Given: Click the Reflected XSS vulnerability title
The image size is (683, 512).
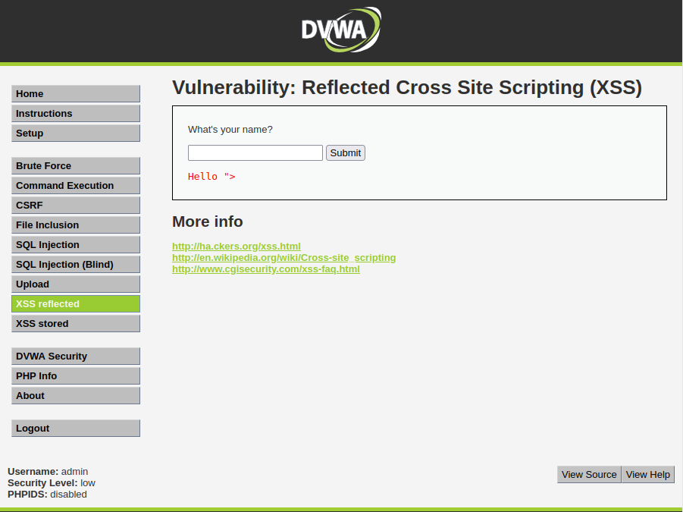Looking at the screenshot, I should pos(407,87).
